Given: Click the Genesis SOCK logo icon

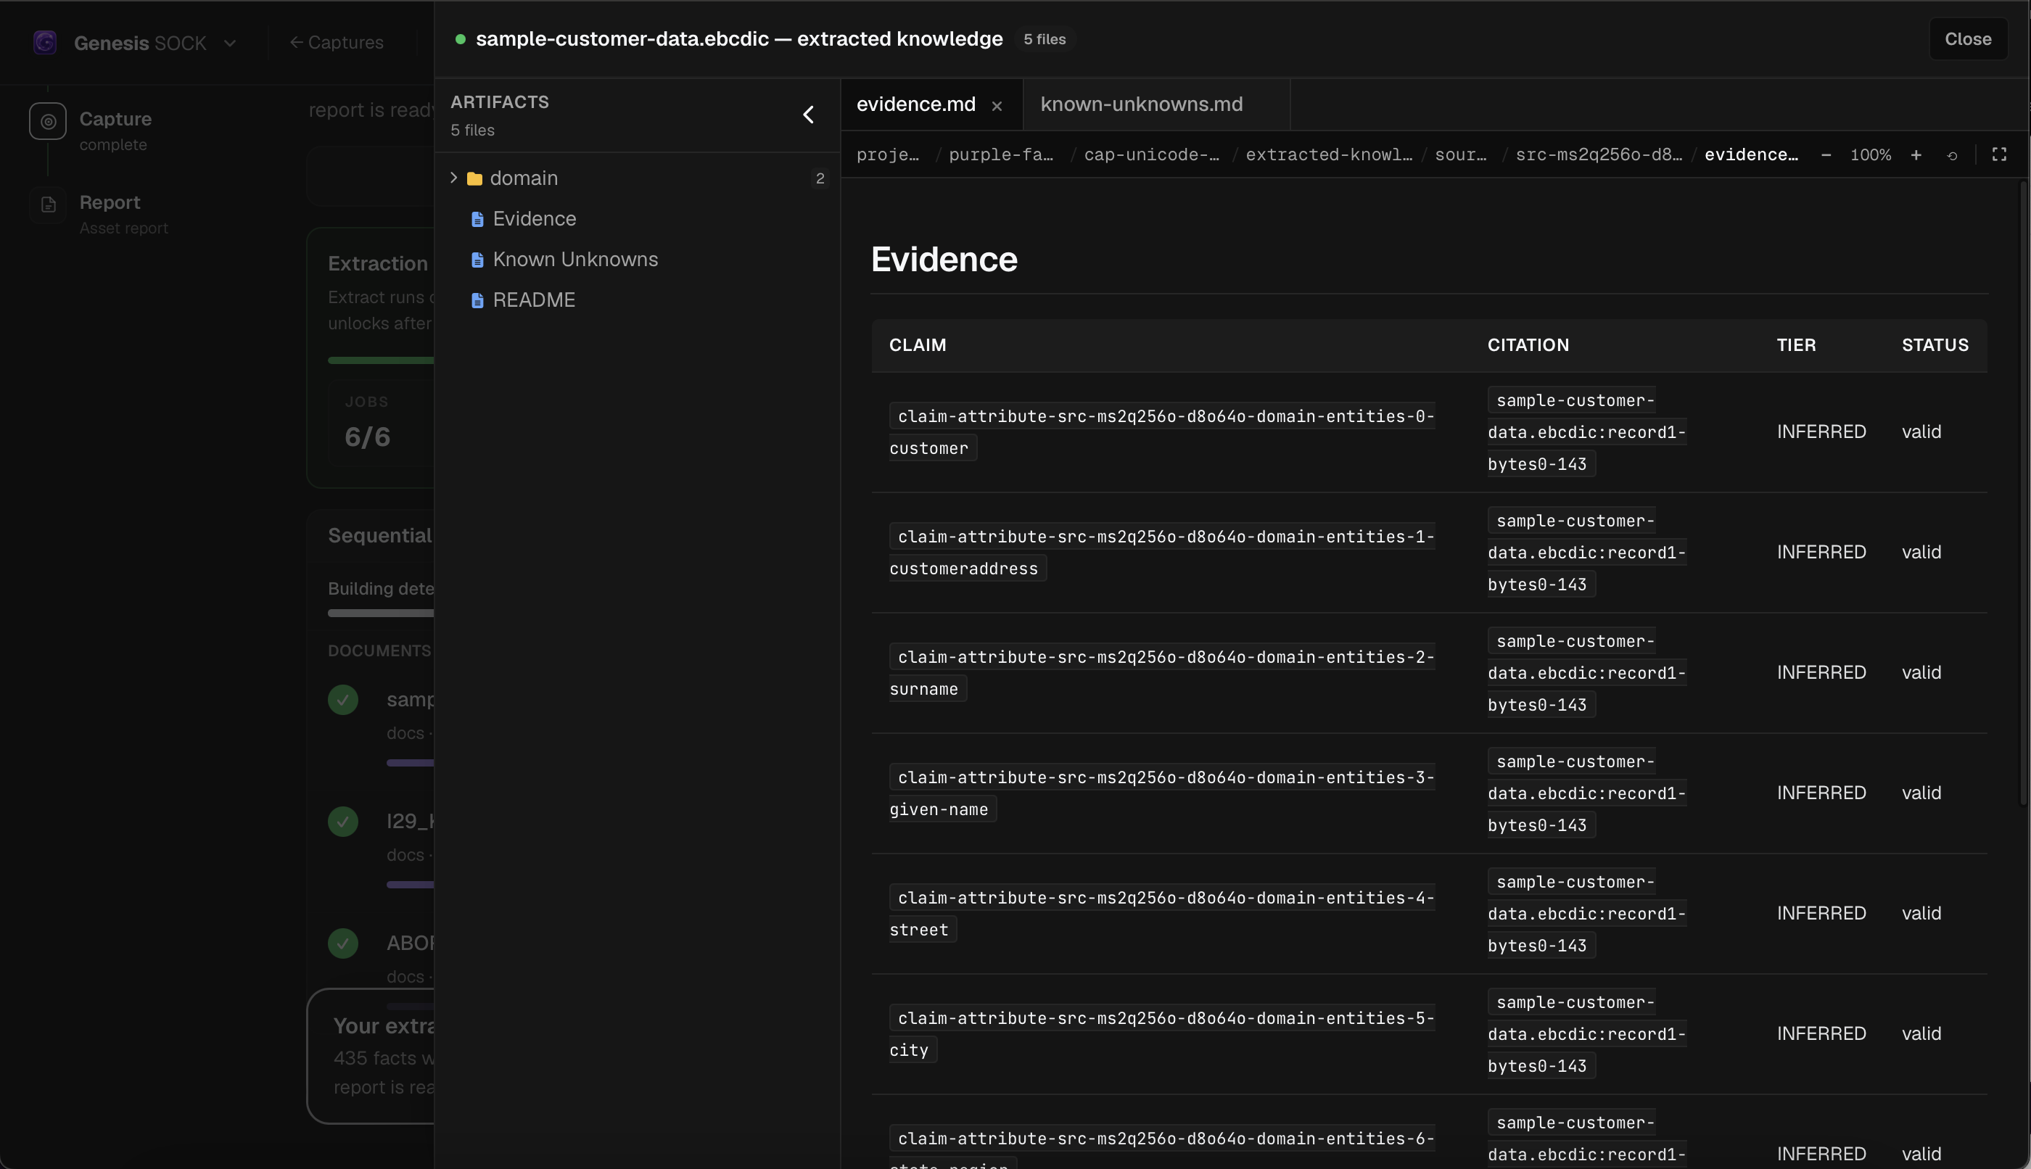Looking at the screenshot, I should 45,42.
